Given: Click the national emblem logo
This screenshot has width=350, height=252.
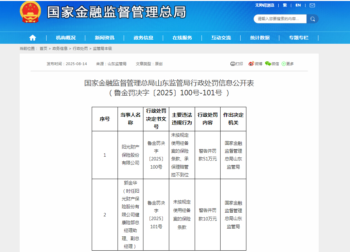Looking at the screenshot, I should tap(31, 12).
